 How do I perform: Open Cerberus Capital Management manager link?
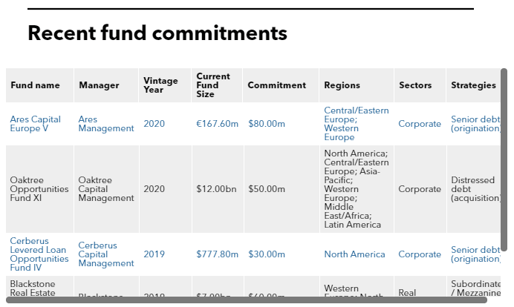tap(106, 254)
